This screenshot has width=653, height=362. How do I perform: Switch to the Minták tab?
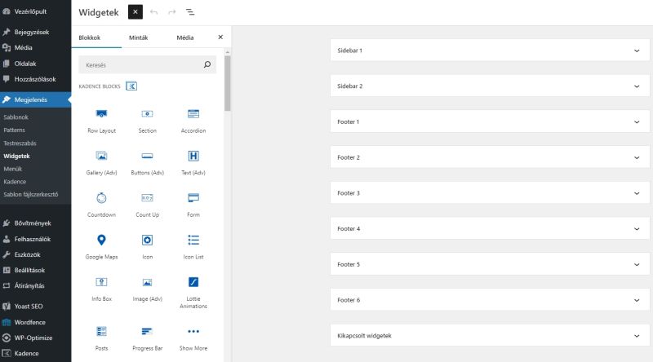[138, 38]
